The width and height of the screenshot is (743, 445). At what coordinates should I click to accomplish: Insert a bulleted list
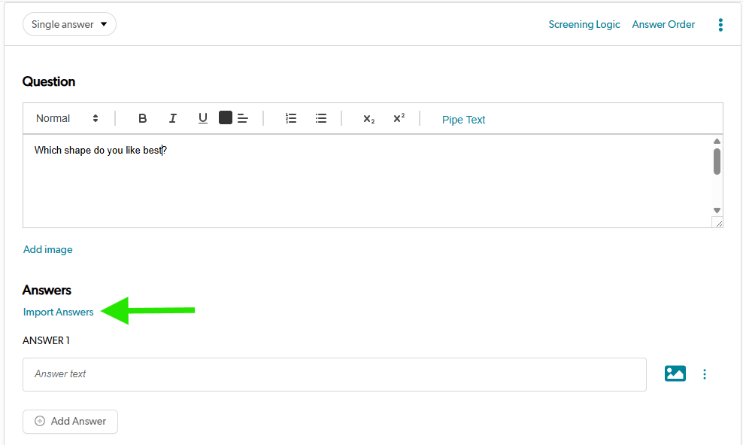click(x=321, y=118)
